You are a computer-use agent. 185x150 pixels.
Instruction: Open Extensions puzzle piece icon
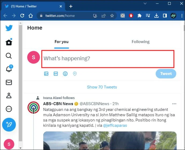pyautogui.click(x=139, y=16)
